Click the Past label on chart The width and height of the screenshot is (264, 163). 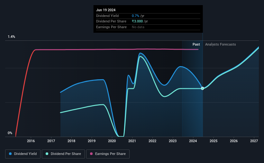point(196,44)
